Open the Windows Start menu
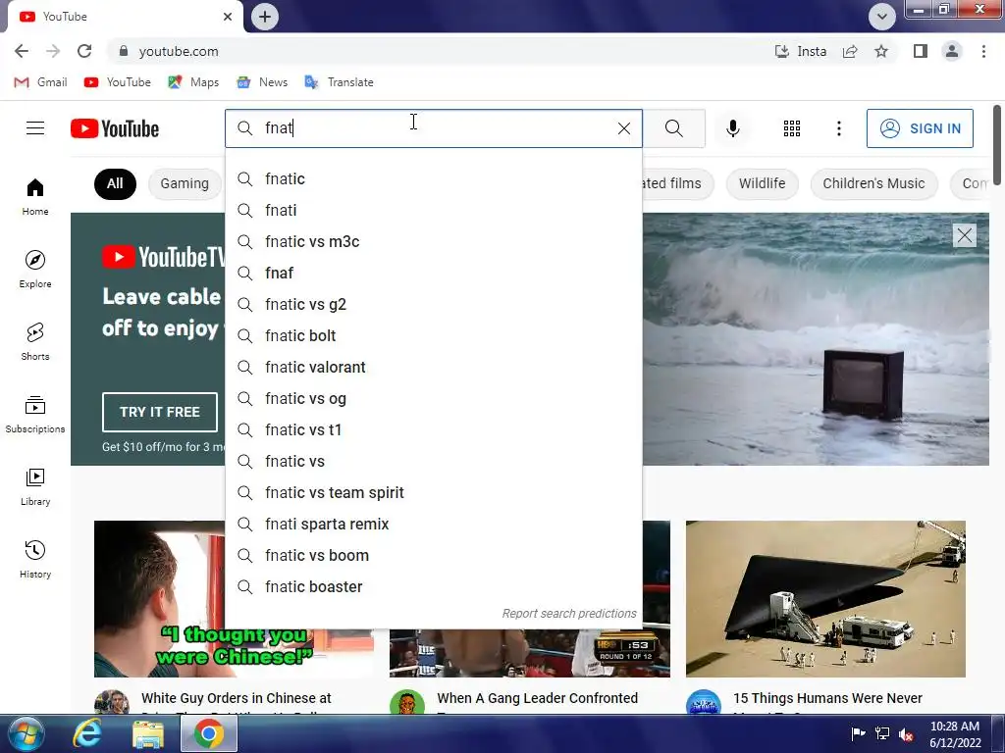The image size is (1005, 753). [x=26, y=733]
